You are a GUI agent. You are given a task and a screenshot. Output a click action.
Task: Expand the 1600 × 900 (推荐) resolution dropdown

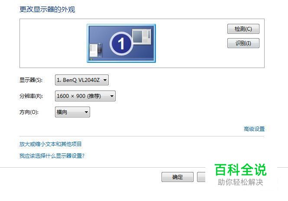tap(85, 96)
